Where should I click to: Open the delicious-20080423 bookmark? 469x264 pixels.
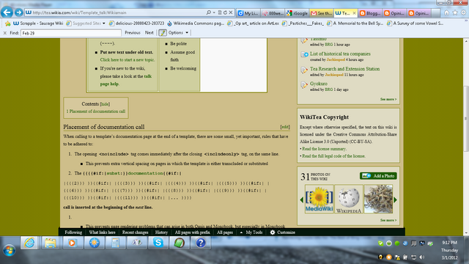[137, 23]
